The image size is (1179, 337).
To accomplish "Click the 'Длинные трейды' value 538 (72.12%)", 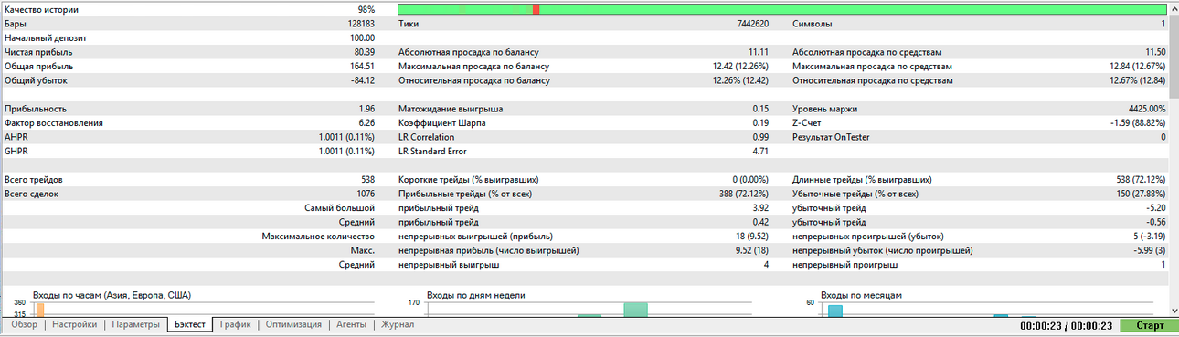I will [x=1140, y=179].
